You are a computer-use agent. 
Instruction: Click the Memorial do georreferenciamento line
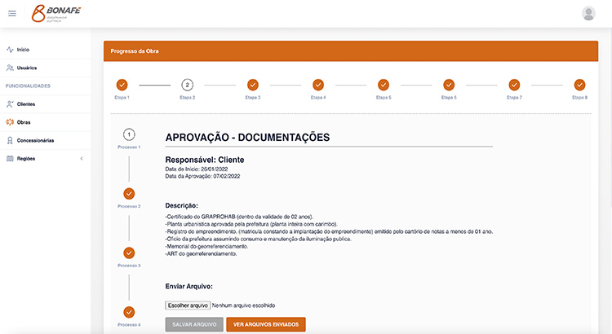point(206,246)
